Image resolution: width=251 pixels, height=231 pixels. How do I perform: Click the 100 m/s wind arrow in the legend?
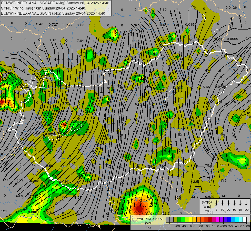[x=246, y=203]
